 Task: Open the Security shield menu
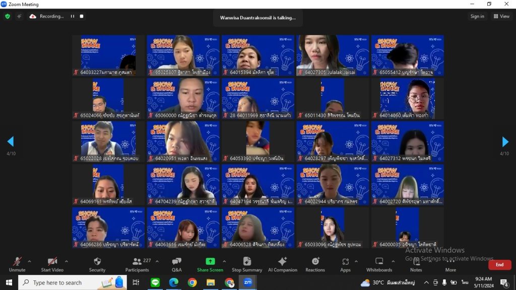97,265
